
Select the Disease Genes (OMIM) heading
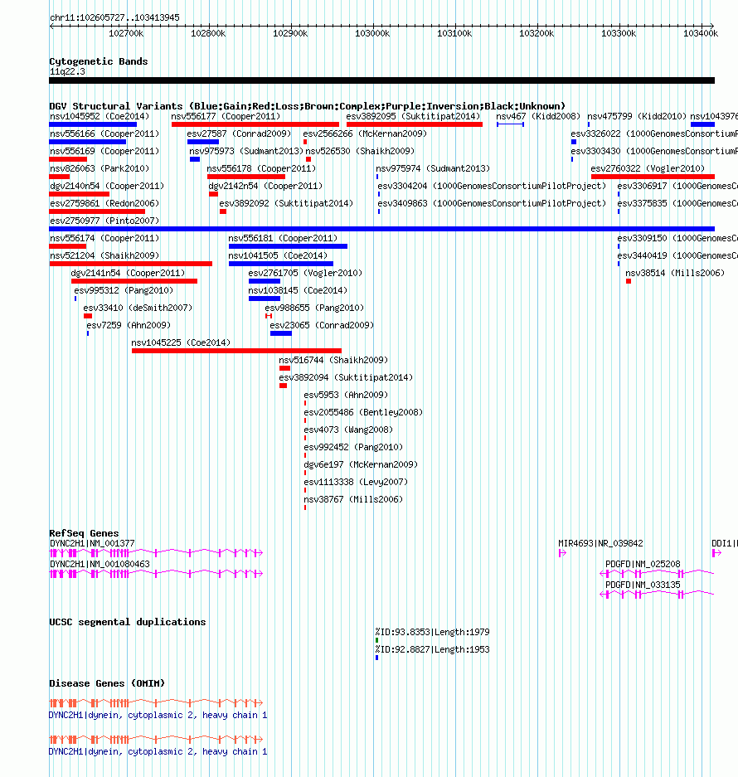pyautogui.click(x=107, y=683)
